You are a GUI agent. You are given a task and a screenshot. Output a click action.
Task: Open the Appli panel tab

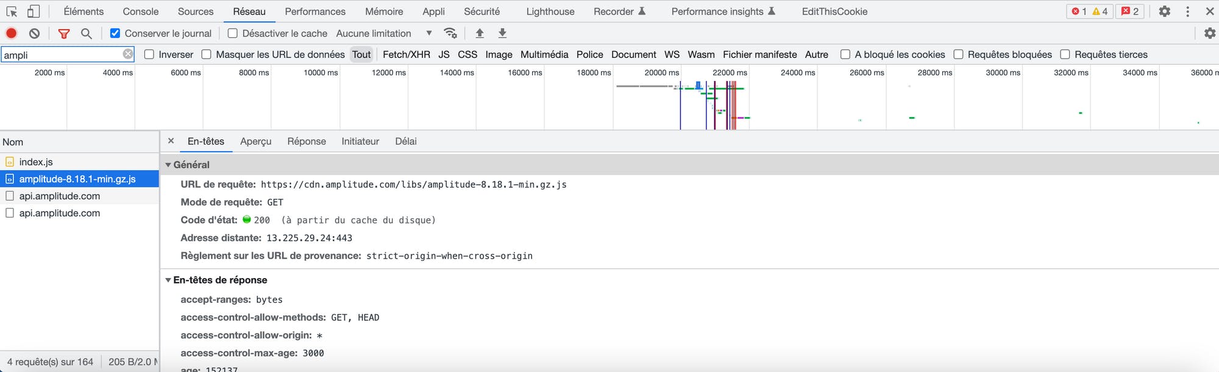point(433,12)
